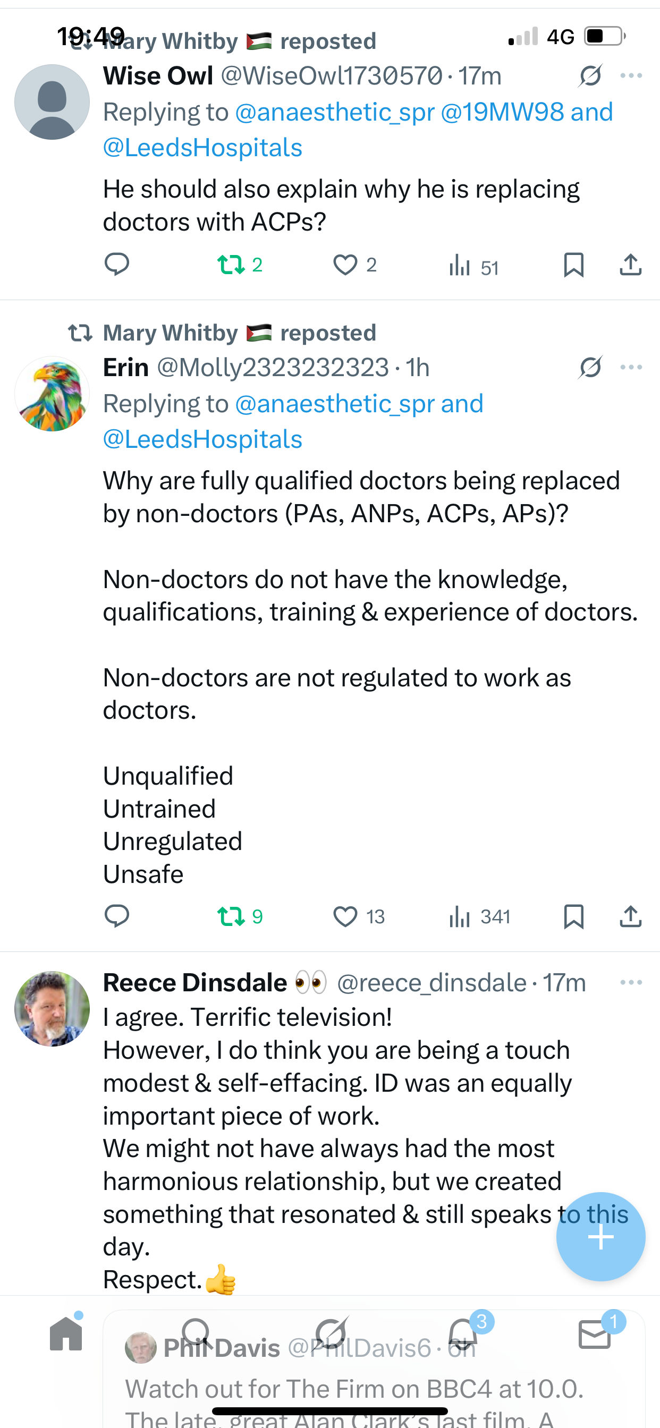Open more options menu on Erin's tweet
Screen dimensions: 660x1428
click(x=631, y=367)
